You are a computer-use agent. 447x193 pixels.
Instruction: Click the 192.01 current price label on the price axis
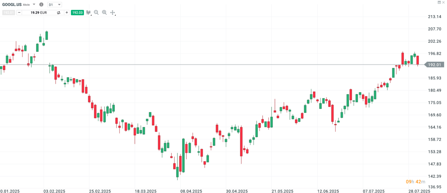[435, 65]
